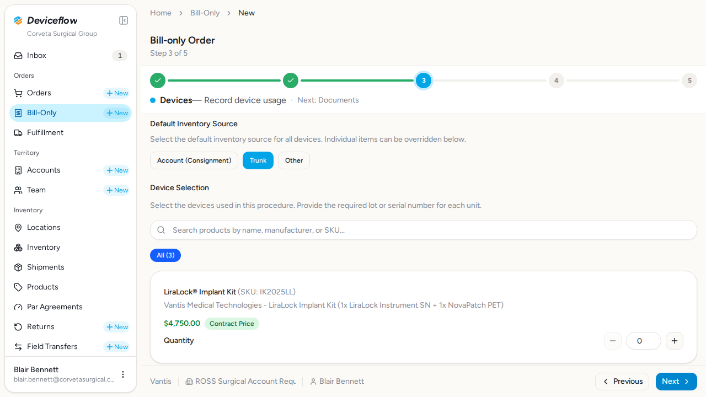Select Account (Consignment) inventory source
706x397 pixels.
pyautogui.click(x=194, y=160)
